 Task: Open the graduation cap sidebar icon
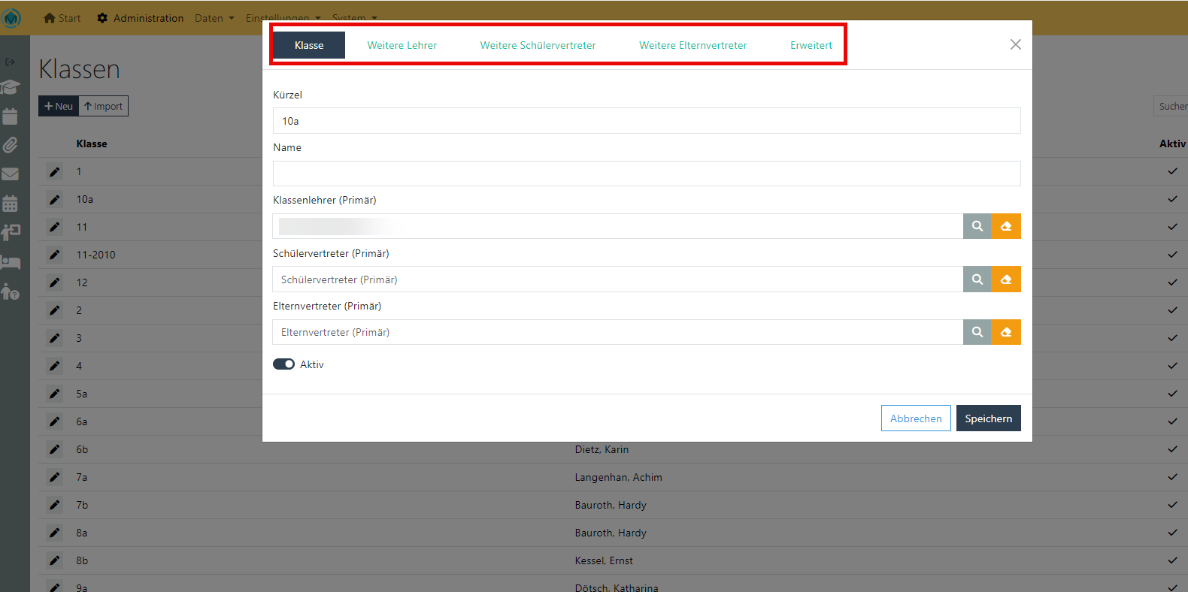(10, 87)
